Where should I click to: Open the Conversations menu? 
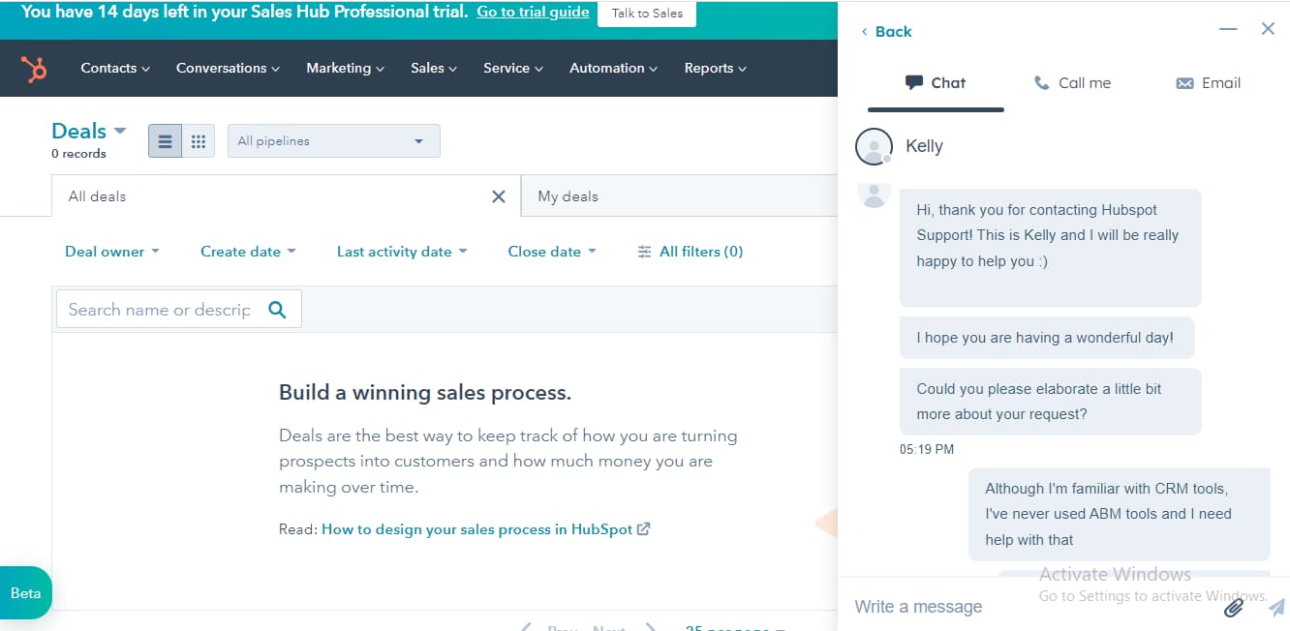pyautogui.click(x=228, y=68)
